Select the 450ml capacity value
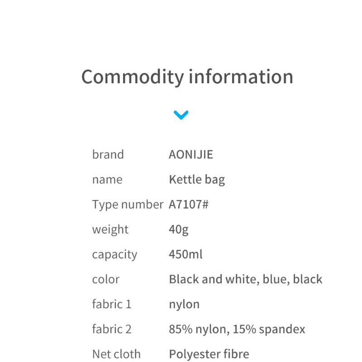 [186, 254]
